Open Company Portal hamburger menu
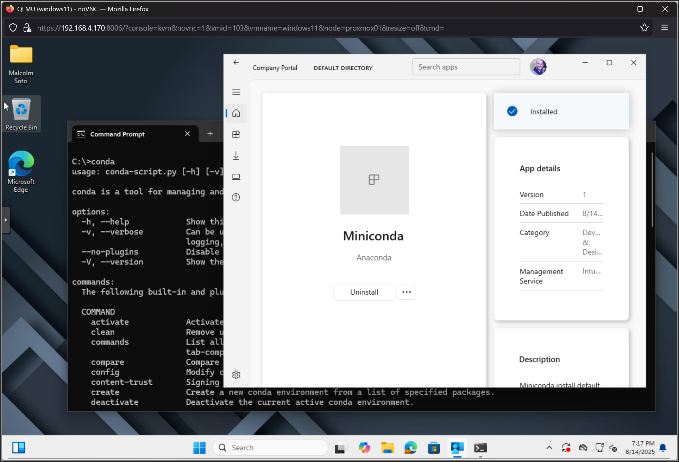679x462 pixels. click(x=236, y=92)
